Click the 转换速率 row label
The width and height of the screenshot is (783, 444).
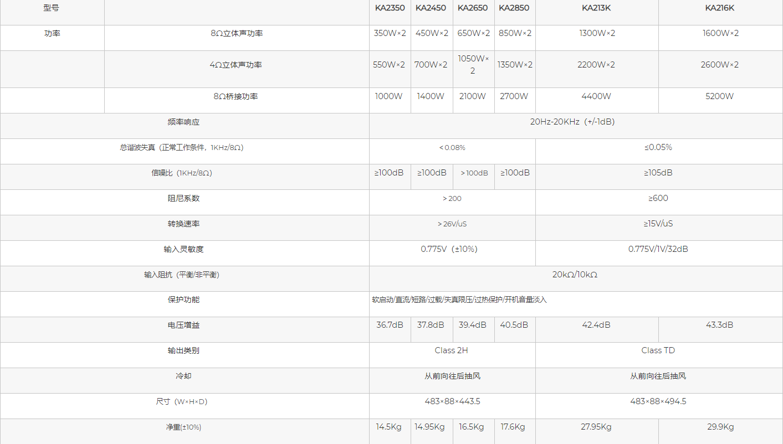coord(184,224)
